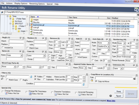Image resolution: width=139 pixels, height=105 pixels.
Task: Sort by Modified column header
Action: (123, 18)
